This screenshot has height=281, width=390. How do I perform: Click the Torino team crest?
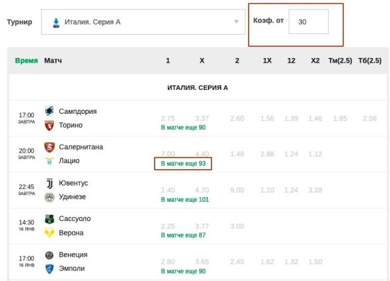pos(49,125)
